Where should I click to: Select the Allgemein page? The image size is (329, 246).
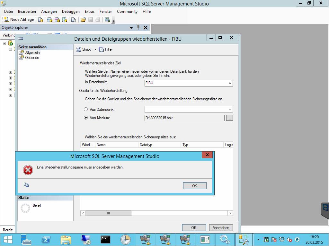coord(32,53)
